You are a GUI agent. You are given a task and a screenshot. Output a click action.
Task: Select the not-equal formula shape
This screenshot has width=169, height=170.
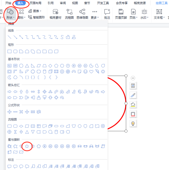pos(39,112)
